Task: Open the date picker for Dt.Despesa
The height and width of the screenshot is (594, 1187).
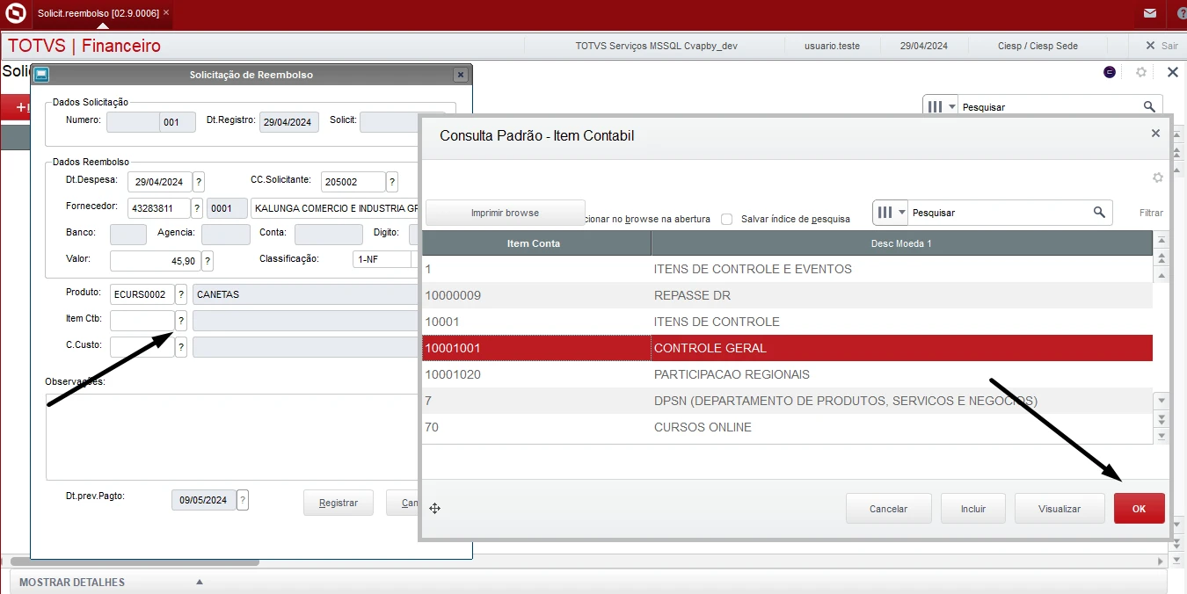Action: 199,182
